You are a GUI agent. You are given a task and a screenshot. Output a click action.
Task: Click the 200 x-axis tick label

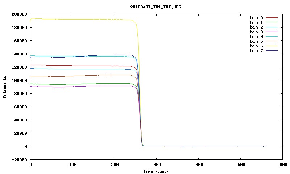pyautogui.click(x=115, y=165)
